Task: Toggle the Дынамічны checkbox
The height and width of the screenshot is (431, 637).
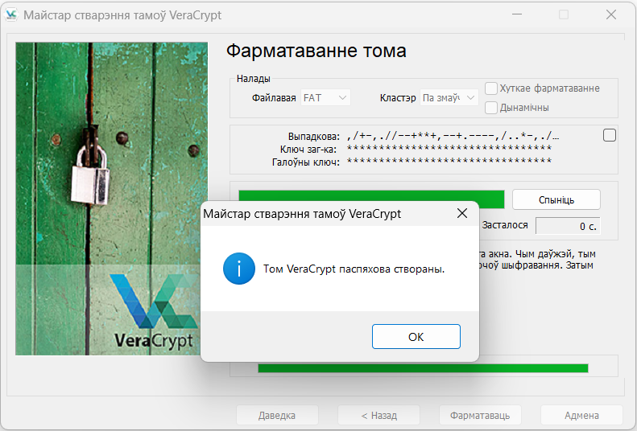Action: (x=491, y=108)
